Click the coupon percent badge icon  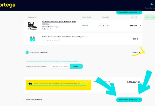27,52
